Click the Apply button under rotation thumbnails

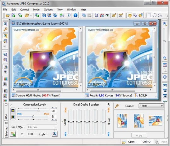pyautogui.click(x=139, y=135)
